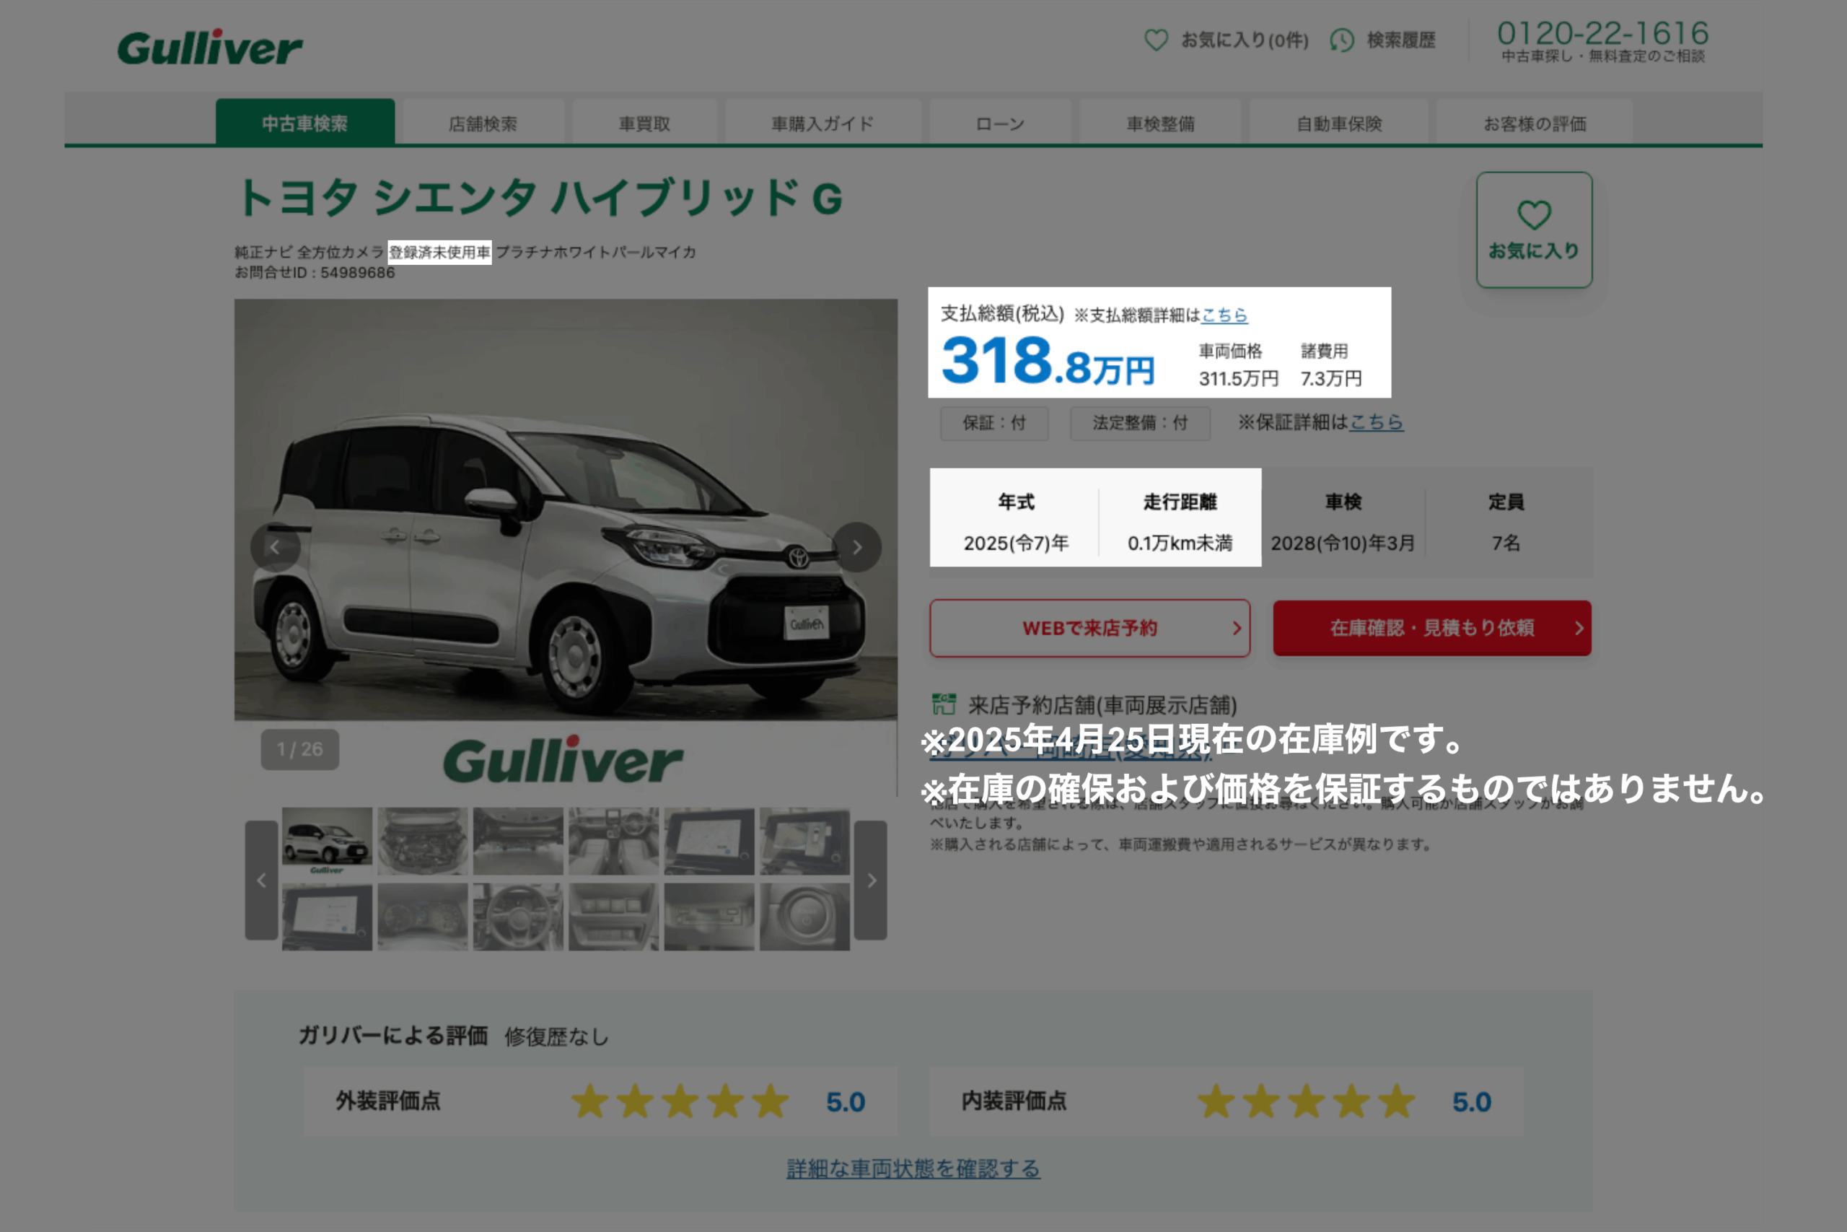The width and height of the screenshot is (1847, 1232).
Task: Open the 車購入ガイド tab
Action: (x=822, y=123)
